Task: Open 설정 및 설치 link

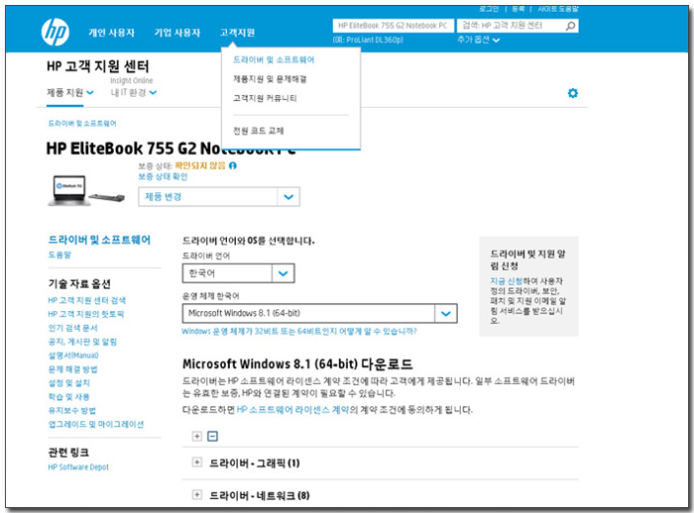Action: pyautogui.click(x=68, y=383)
